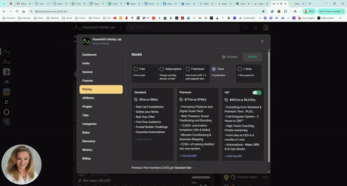Click the PassivAi logo in settings header
The width and height of the screenshot is (347, 186).
86,41
